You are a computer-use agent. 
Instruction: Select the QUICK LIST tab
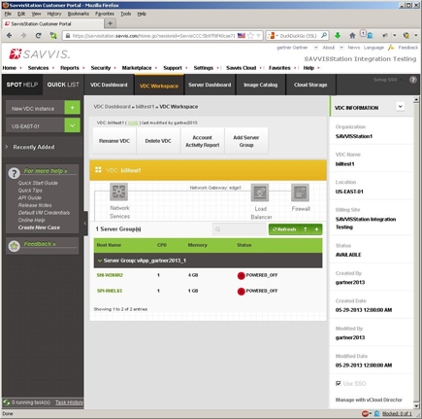(x=63, y=85)
